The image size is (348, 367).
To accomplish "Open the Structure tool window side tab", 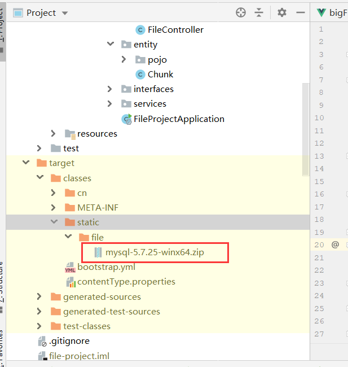I will 2,287.
